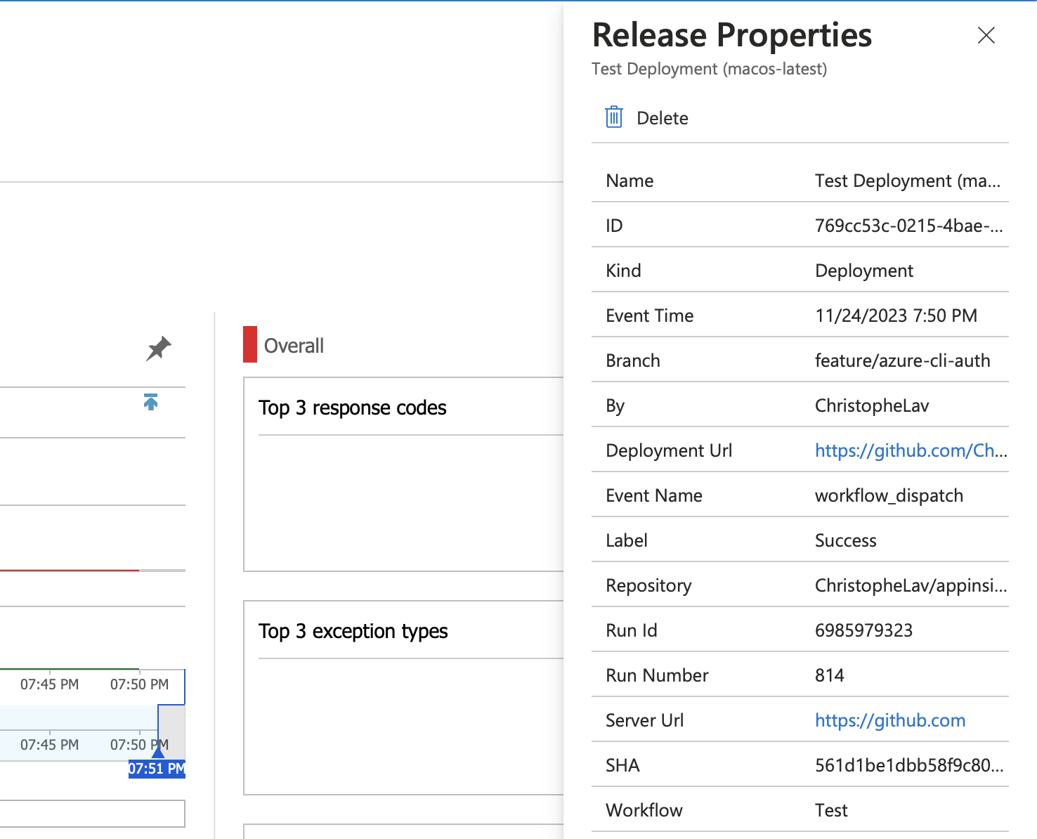This screenshot has width=1037, height=839.
Task: Click the Top 3 response codes heading
Action: tap(352, 408)
